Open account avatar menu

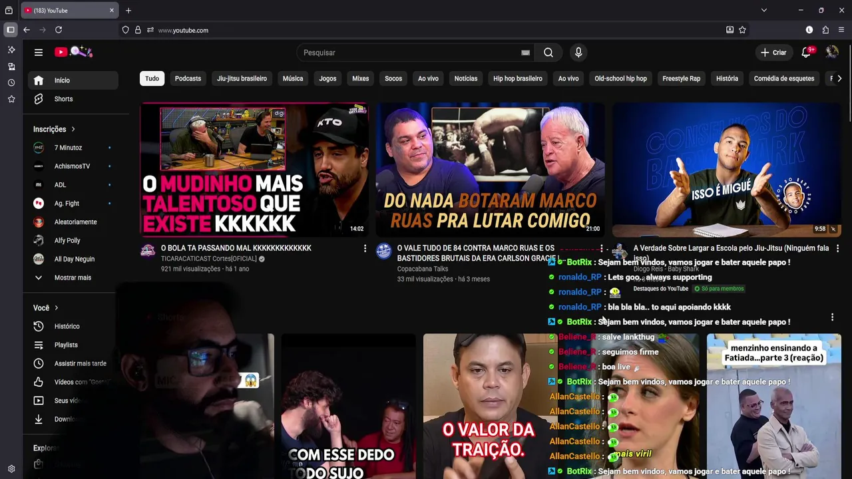click(832, 52)
